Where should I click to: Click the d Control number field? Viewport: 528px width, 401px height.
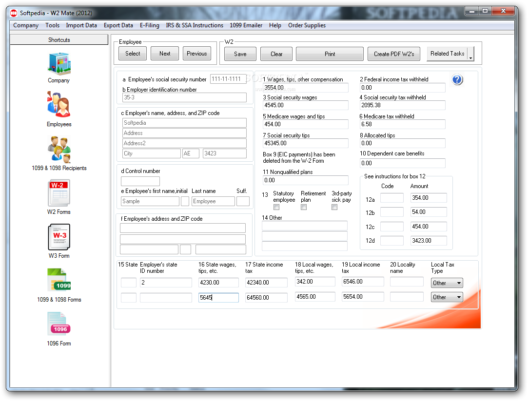[140, 181]
